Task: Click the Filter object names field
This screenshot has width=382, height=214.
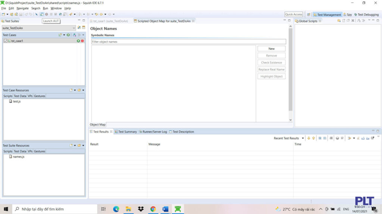Action: click(189, 42)
